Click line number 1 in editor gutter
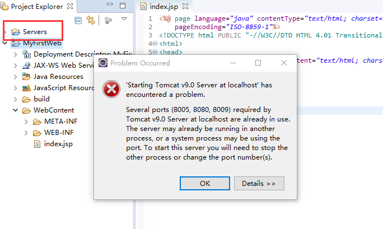Image resolution: width=383 pixels, height=229 pixels. coord(150,18)
